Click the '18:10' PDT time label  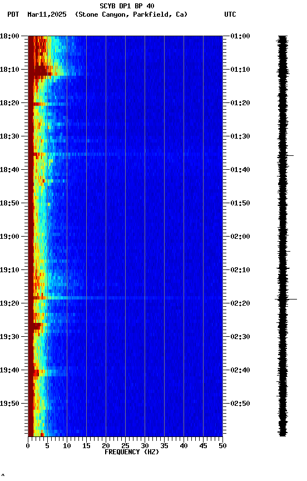pyautogui.click(x=9, y=70)
